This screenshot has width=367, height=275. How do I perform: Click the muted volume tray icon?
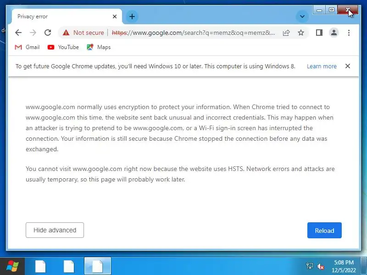pyautogui.click(x=320, y=266)
